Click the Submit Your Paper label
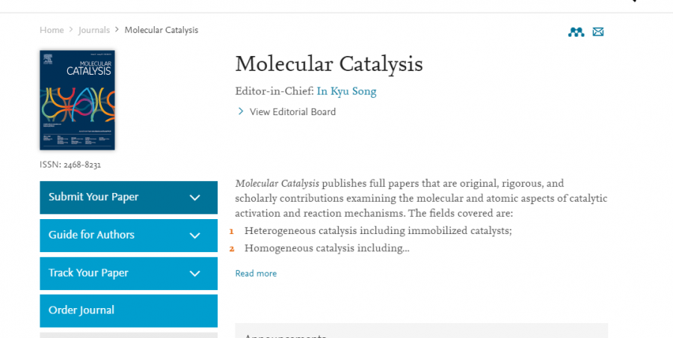This screenshot has height=338, width=673. point(93,197)
